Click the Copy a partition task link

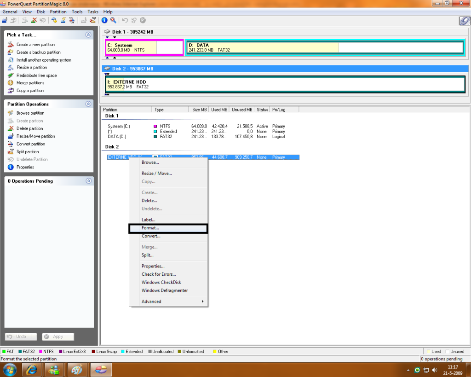[30, 91]
